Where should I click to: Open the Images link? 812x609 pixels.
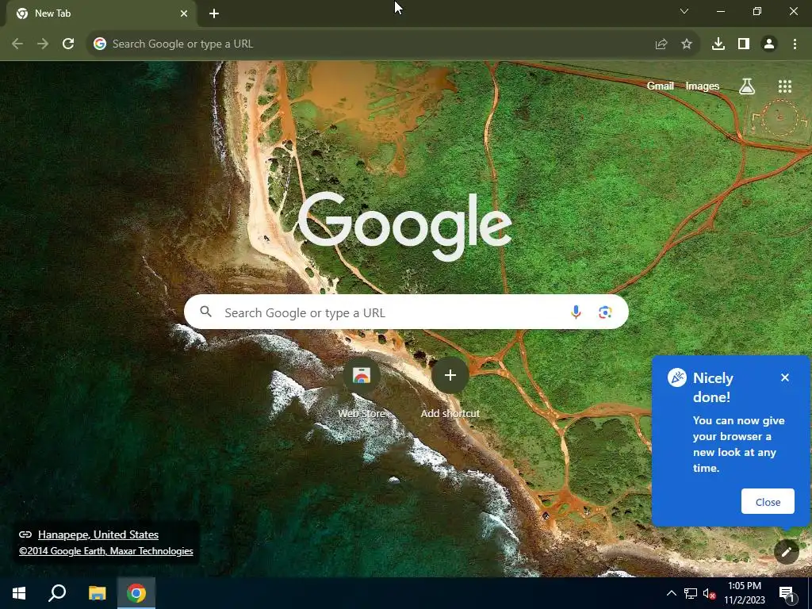pyautogui.click(x=703, y=86)
